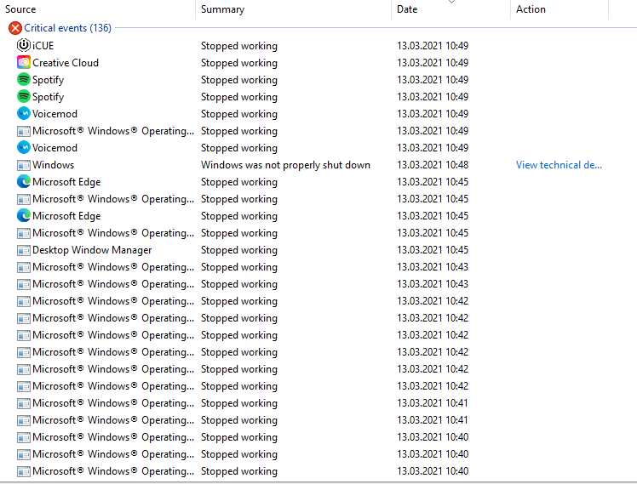The image size is (637, 484).
Task: Click the Creative Cloud icon
Action: tap(24, 62)
